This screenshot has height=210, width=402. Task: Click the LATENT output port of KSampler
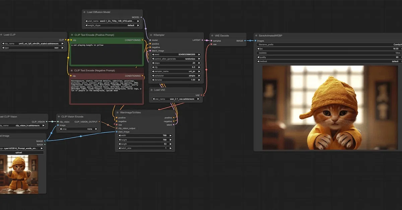202,40
